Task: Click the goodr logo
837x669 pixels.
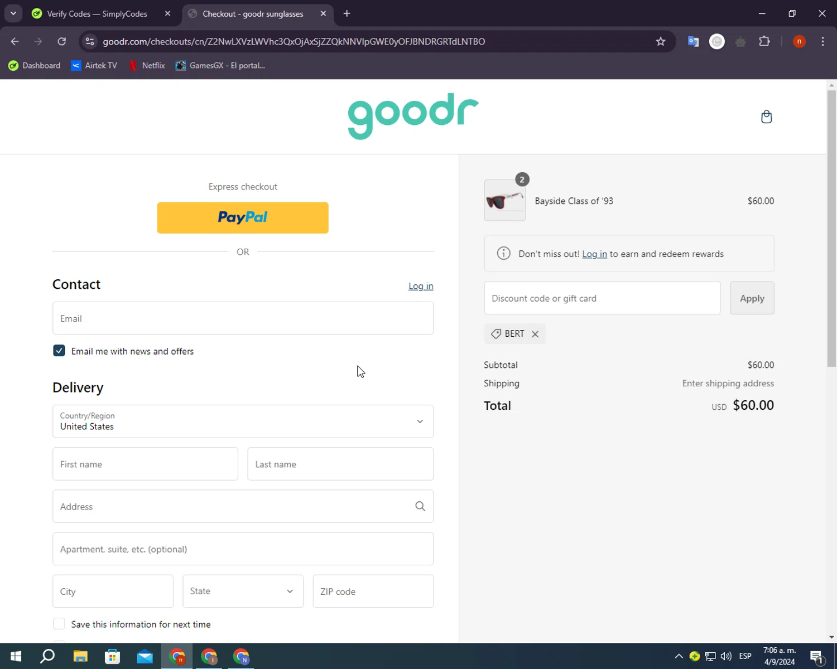Action: 413,116
